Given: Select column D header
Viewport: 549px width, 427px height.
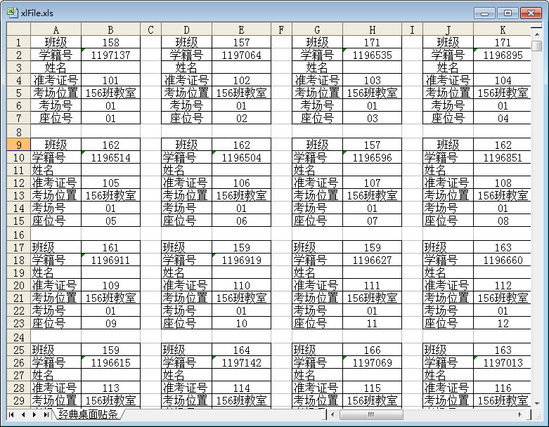Looking at the screenshot, I should 186,29.
